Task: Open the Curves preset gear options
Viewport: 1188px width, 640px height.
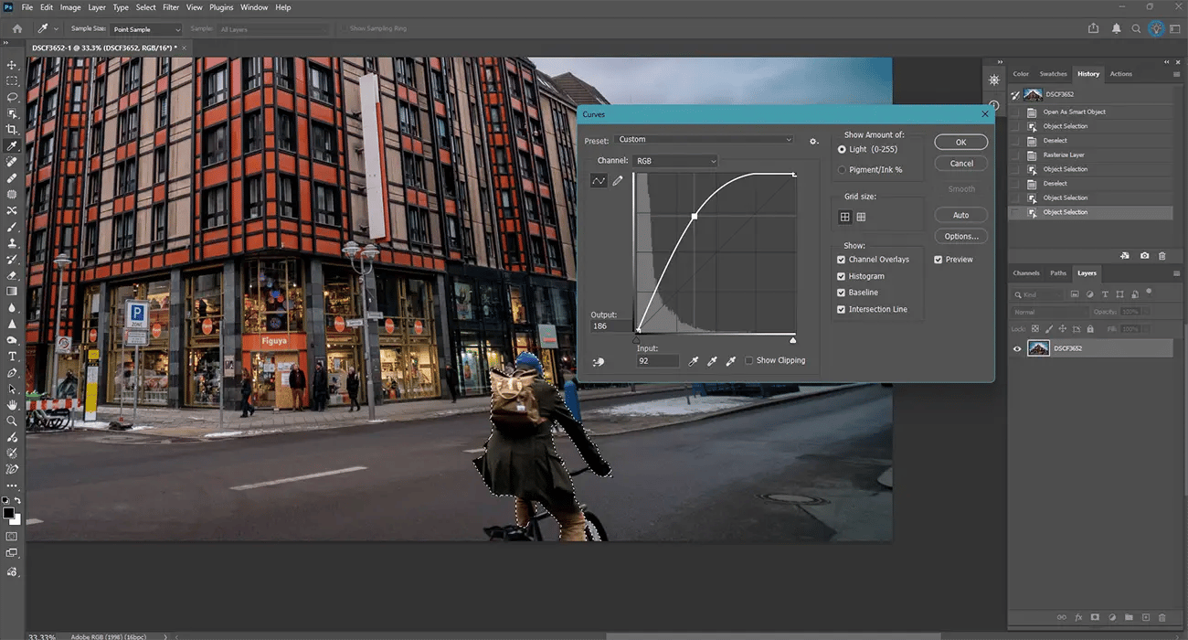Action: 813,141
